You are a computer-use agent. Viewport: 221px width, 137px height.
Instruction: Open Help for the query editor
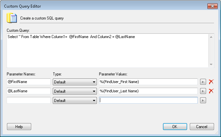click(19, 126)
